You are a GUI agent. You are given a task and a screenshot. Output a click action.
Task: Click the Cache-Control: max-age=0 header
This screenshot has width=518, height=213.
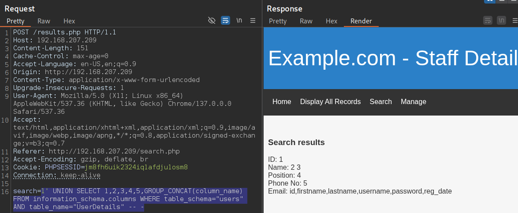(x=61, y=56)
